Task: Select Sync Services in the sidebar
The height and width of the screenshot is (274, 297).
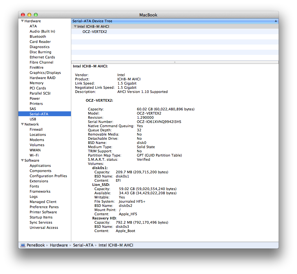Action: [41, 222]
